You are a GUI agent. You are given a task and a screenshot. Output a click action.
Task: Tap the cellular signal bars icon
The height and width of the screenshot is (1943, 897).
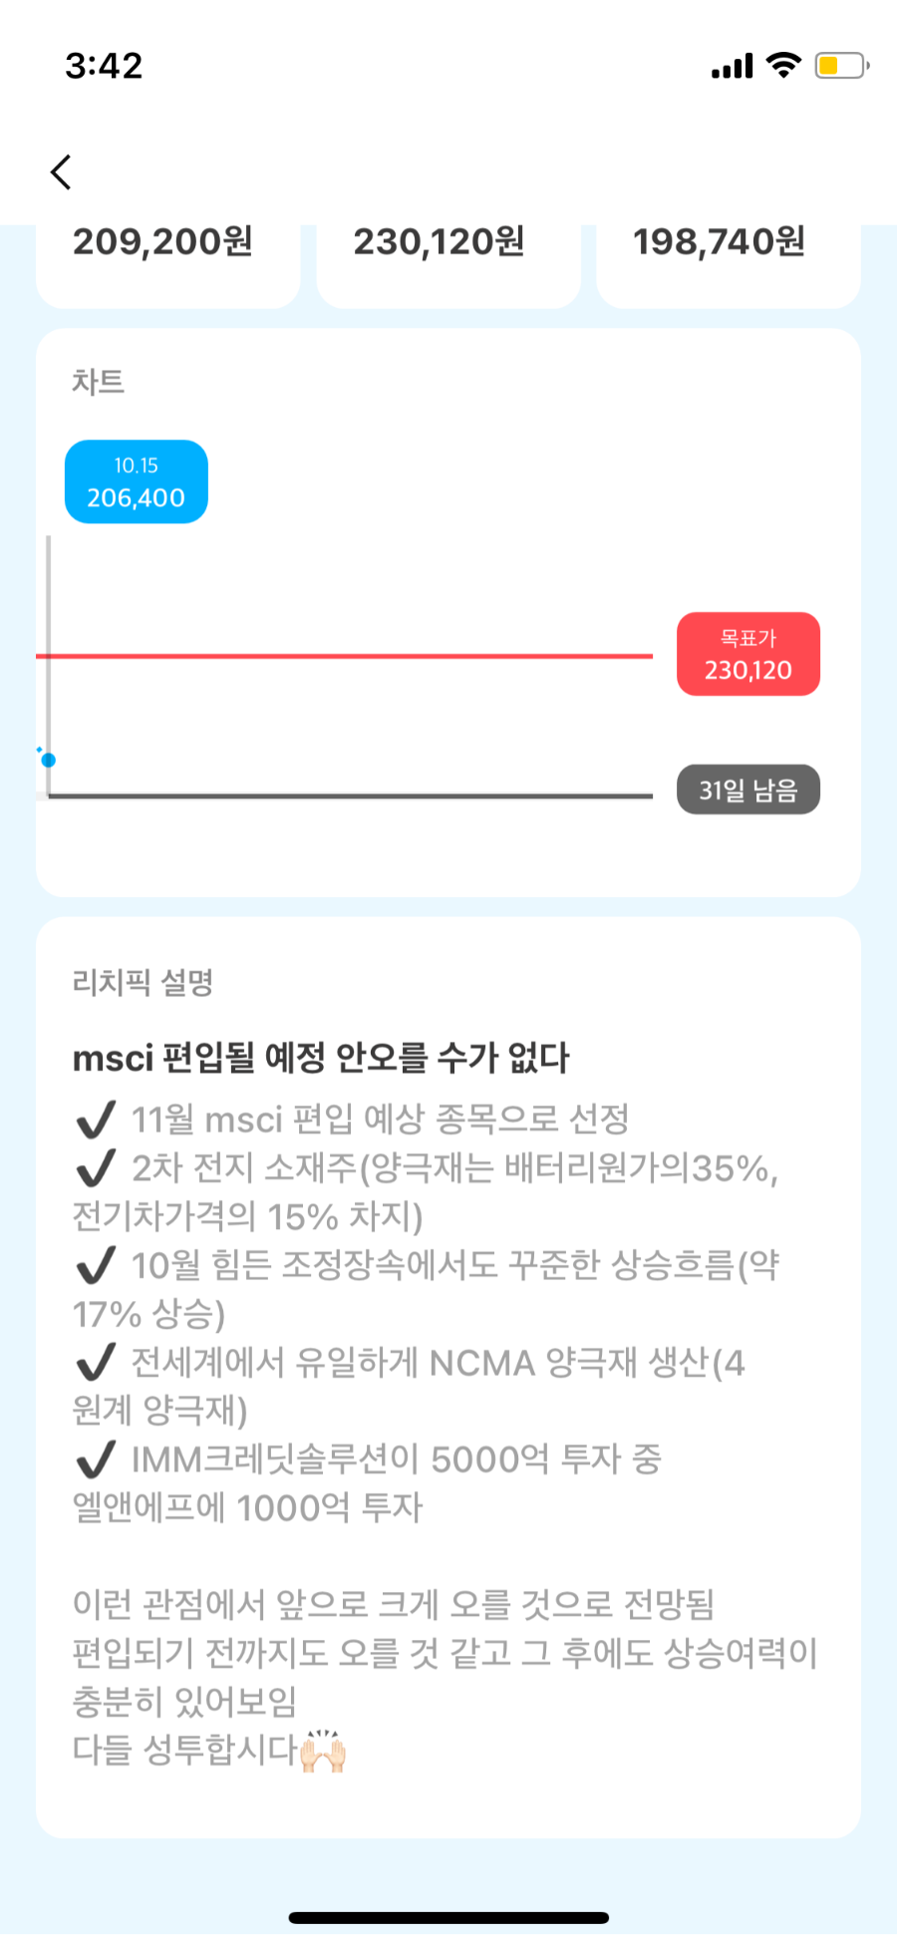pyautogui.click(x=733, y=67)
